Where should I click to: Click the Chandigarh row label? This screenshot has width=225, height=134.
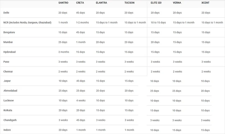click(10, 120)
